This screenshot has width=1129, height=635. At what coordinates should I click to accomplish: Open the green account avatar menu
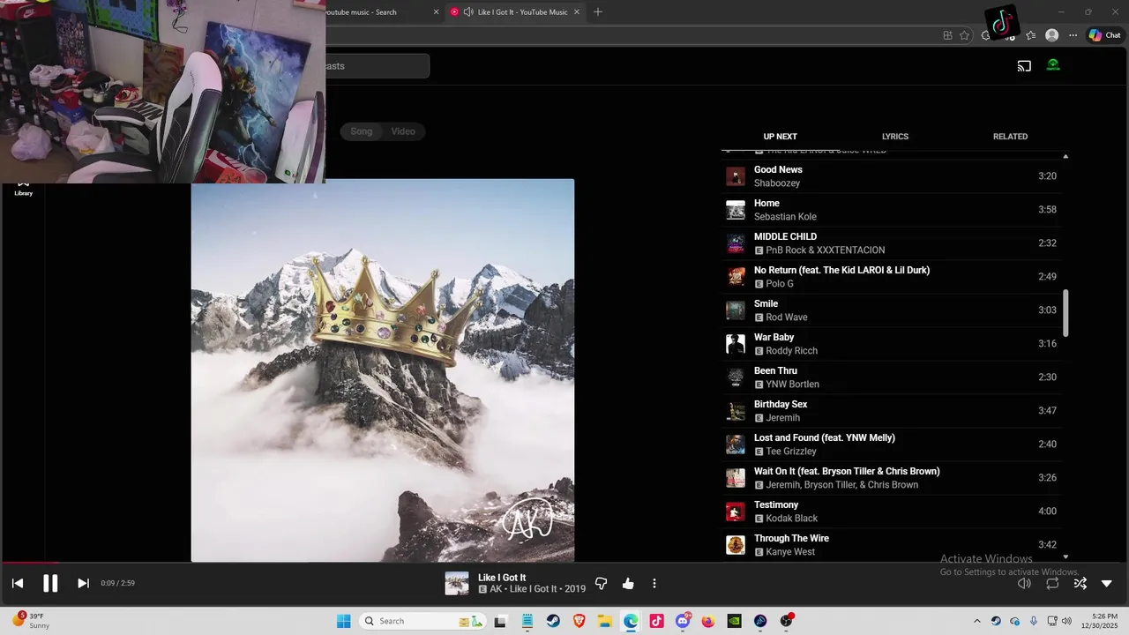tap(1053, 65)
